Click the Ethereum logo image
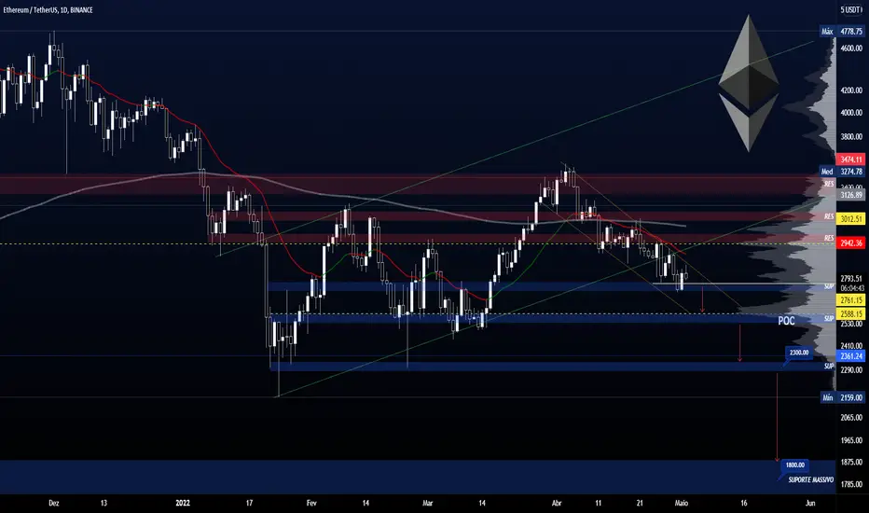This screenshot has width=869, height=513. tap(749, 83)
